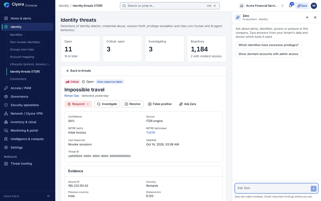Select the Identity sidebar section
This screenshot has height=201, width=321.
[28, 27]
